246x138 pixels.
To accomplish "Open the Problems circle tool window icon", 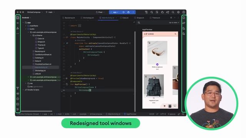I will [x=18, y=99].
